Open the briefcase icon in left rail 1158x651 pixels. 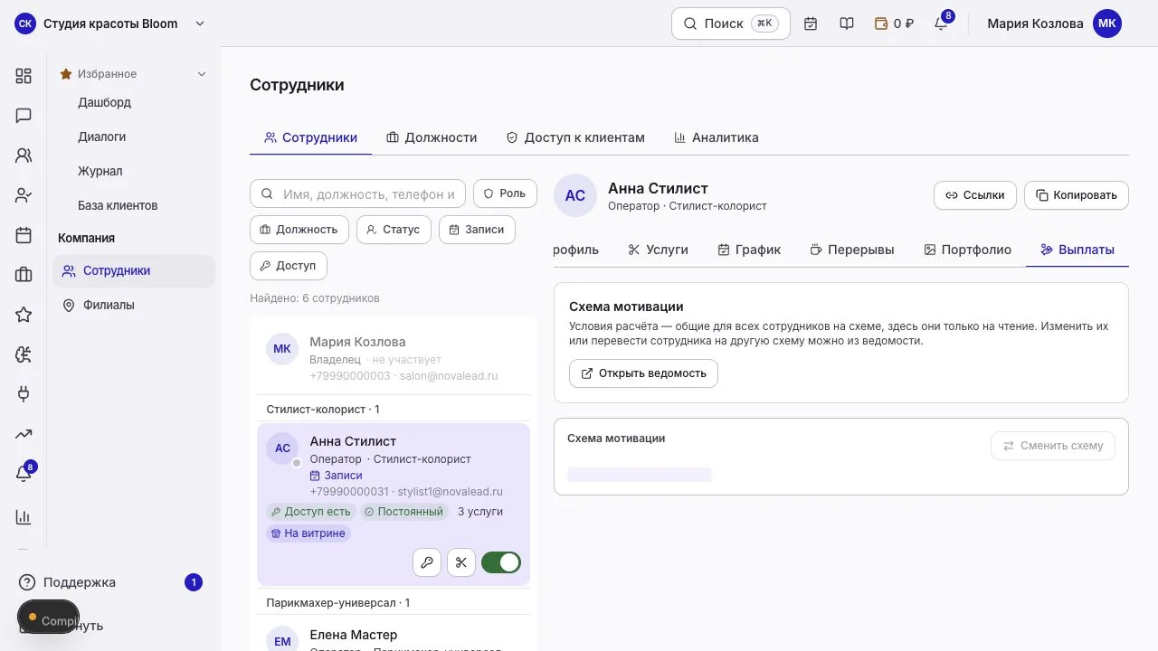pos(24,275)
